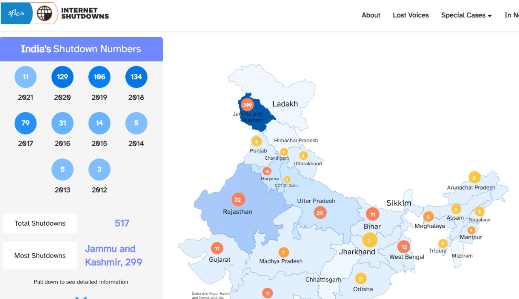Select the 2018 circle showing 134 shutdowns
The image size is (519, 299).
[x=136, y=77]
